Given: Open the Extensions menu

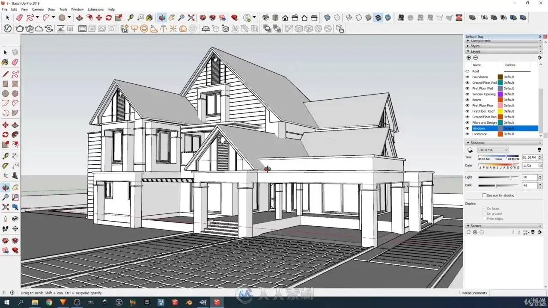Looking at the screenshot, I should click(95, 9).
